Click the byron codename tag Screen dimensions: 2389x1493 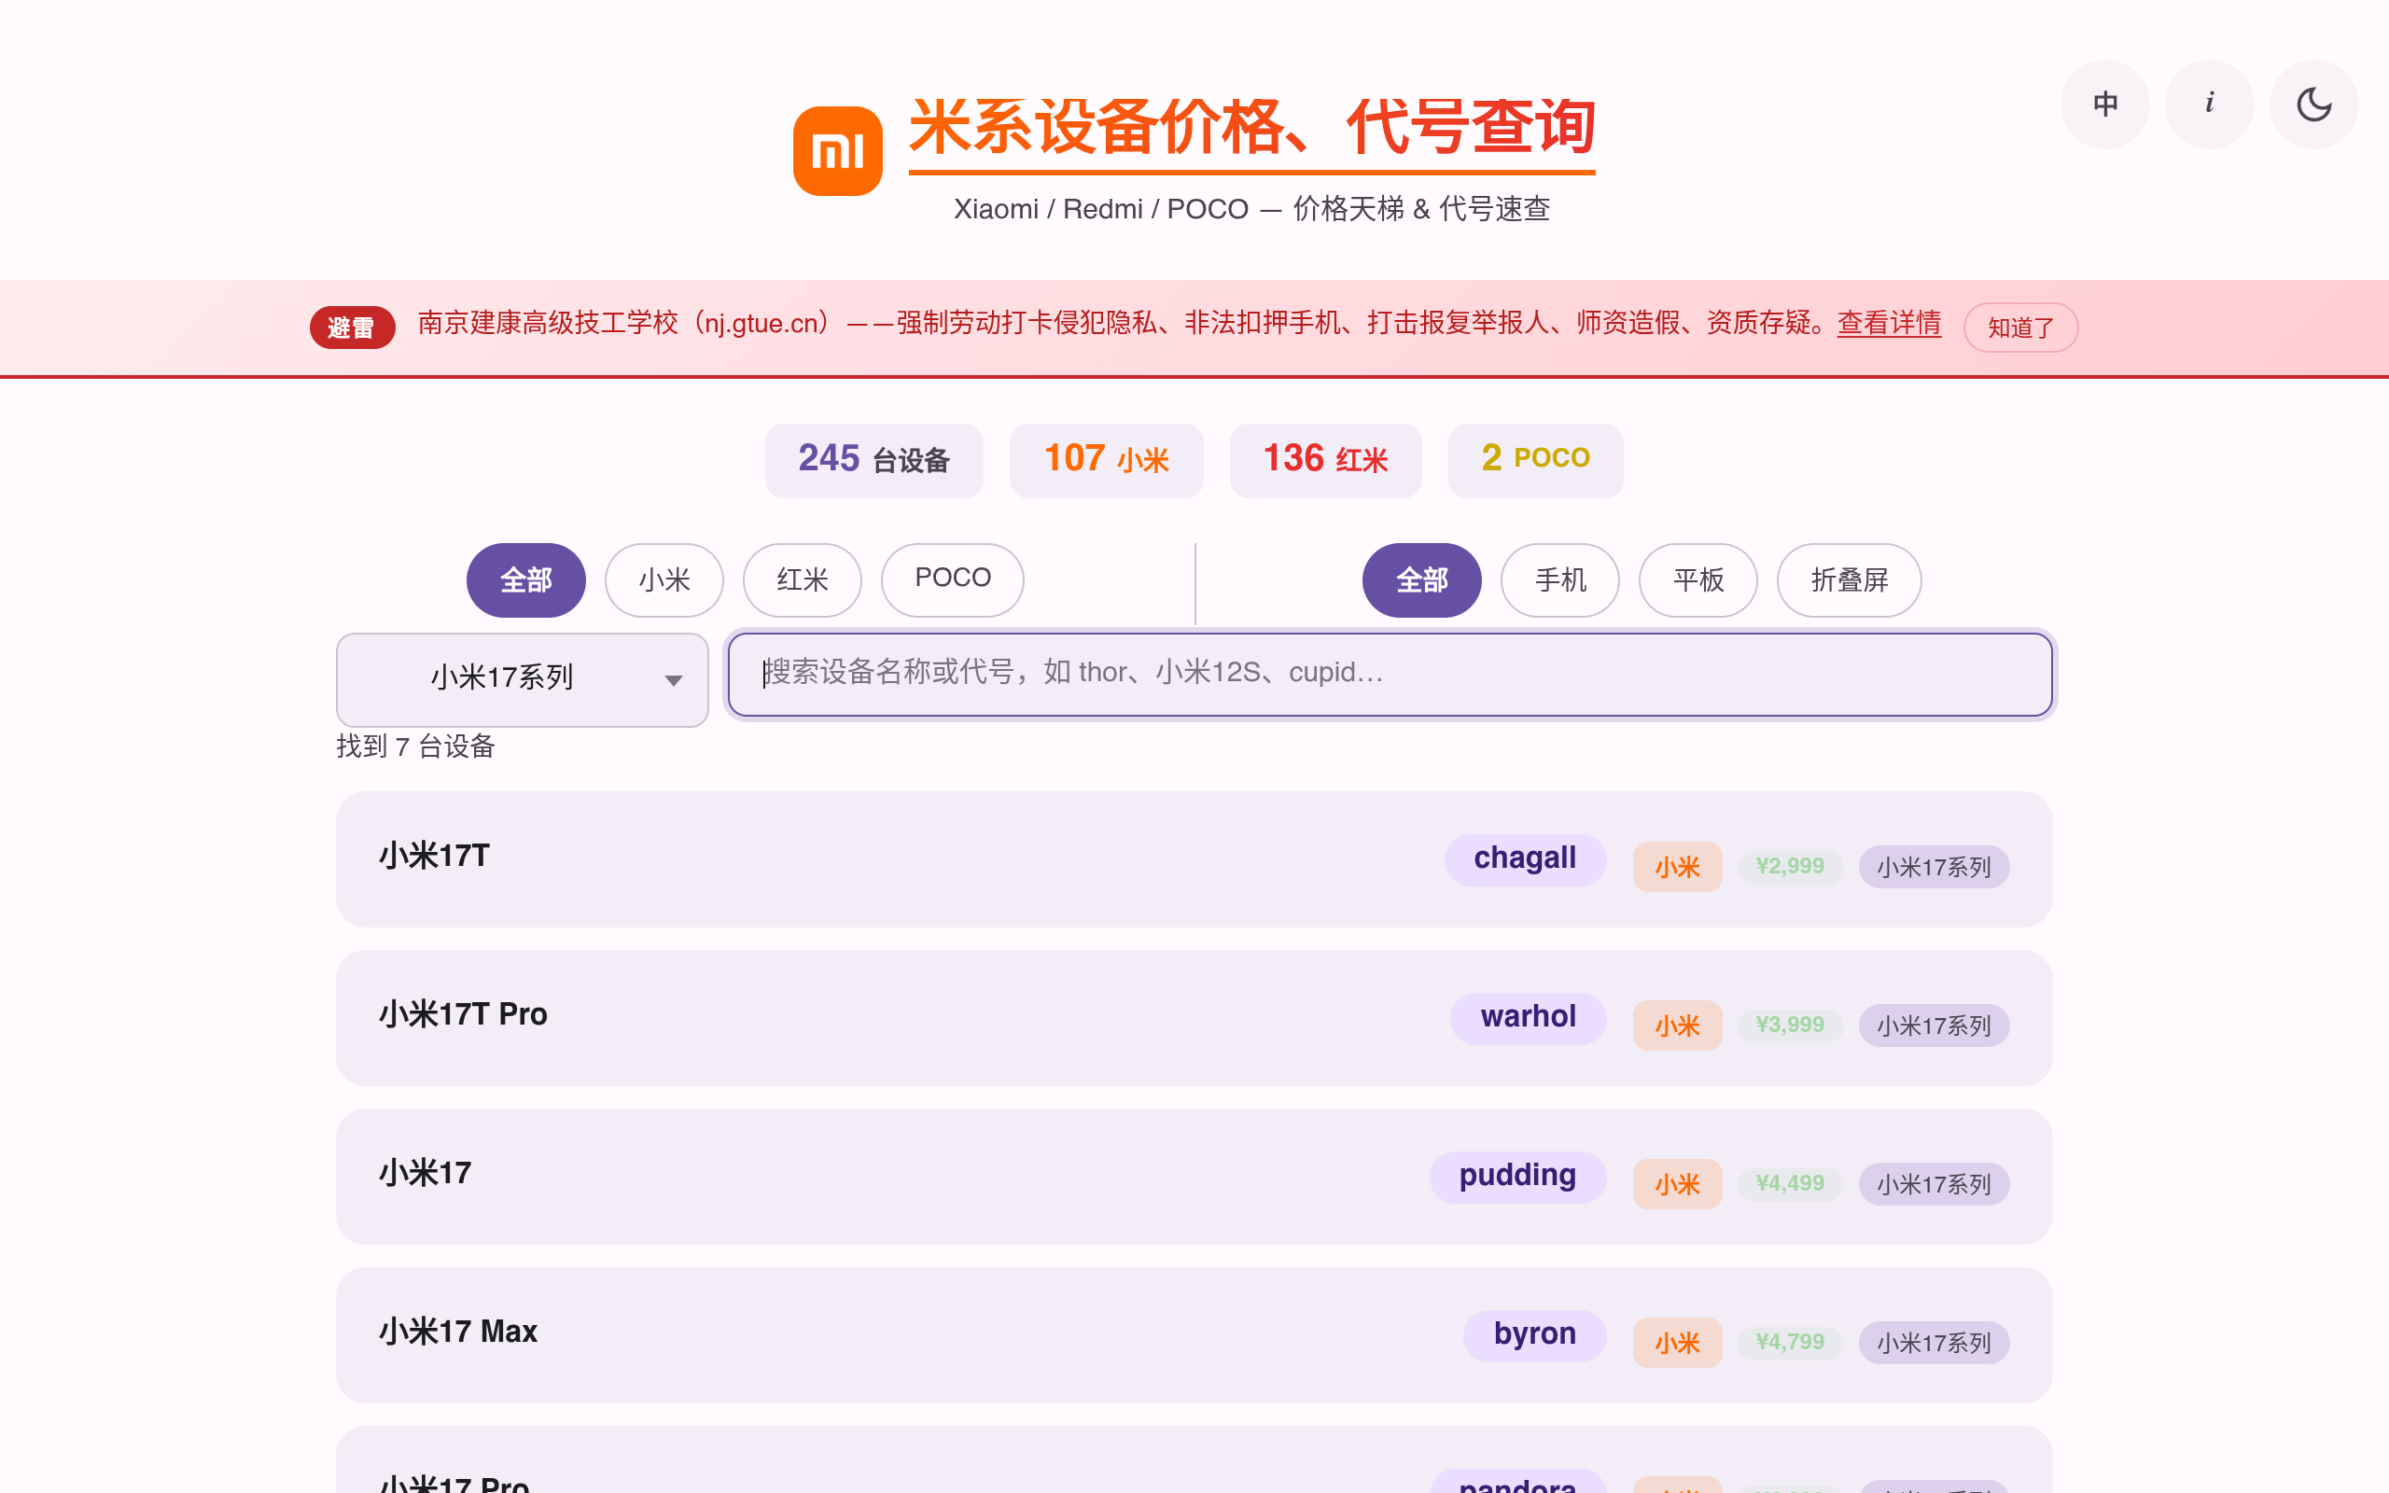[1534, 1335]
